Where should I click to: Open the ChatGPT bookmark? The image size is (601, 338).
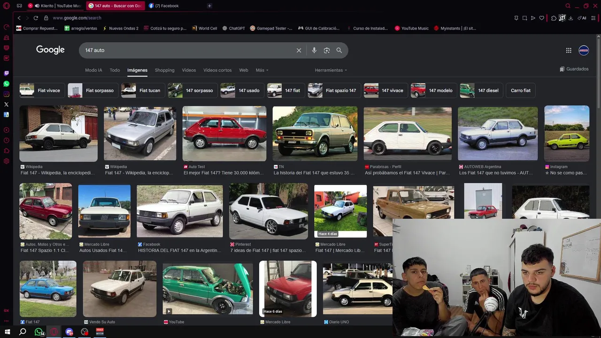pyautogui.click(x=233, y=28)
